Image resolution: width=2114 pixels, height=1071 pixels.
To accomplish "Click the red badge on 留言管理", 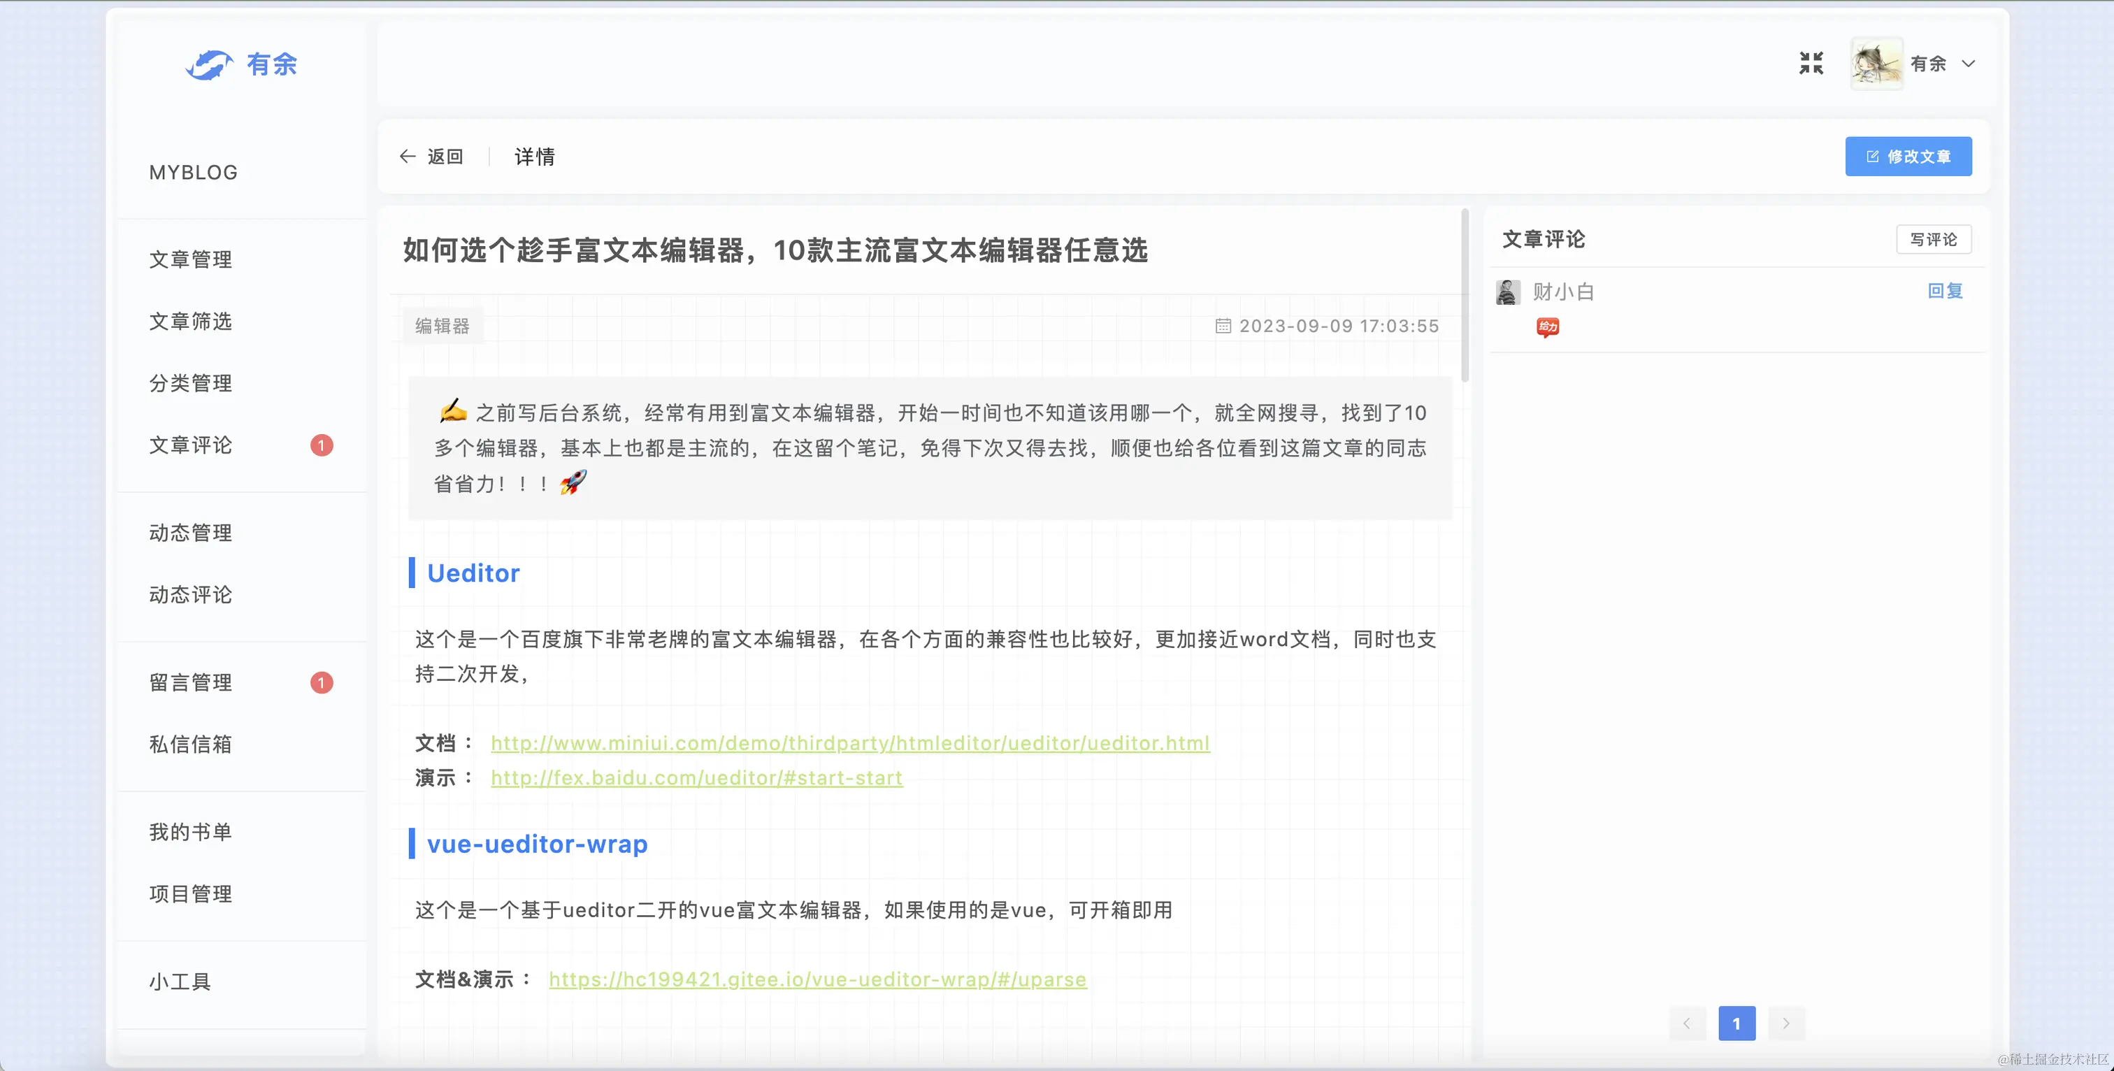I will (322, 683).
